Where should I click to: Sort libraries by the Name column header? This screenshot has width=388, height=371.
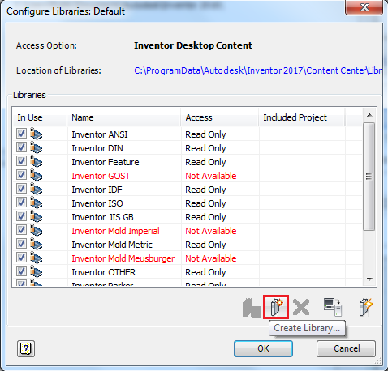[x=124, y=117]
